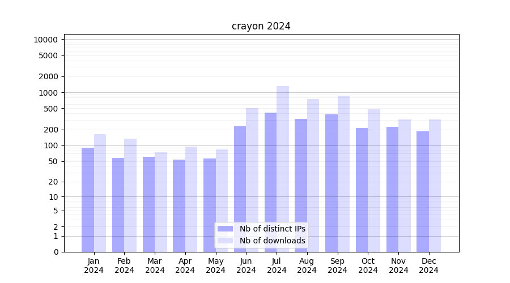Select the Apr 2024 distinct IPs bar
The width and height of the screenshot is (510, 283).
[x=179, y=205]
